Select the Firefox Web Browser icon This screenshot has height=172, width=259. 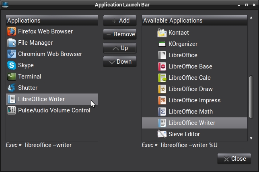coord(12,31)
